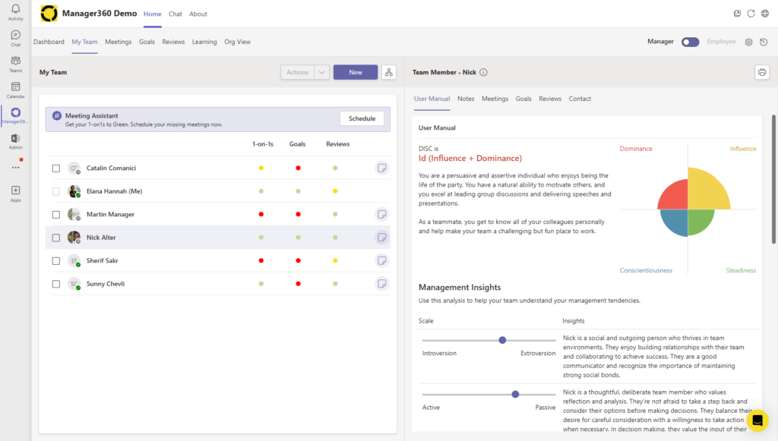The width and height of the screenshot is (778, 441).
Task: Open the chat support bubble icon
Action: click(757, 421)
